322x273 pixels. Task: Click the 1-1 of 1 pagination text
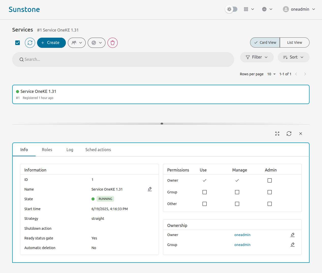point(285,74)
